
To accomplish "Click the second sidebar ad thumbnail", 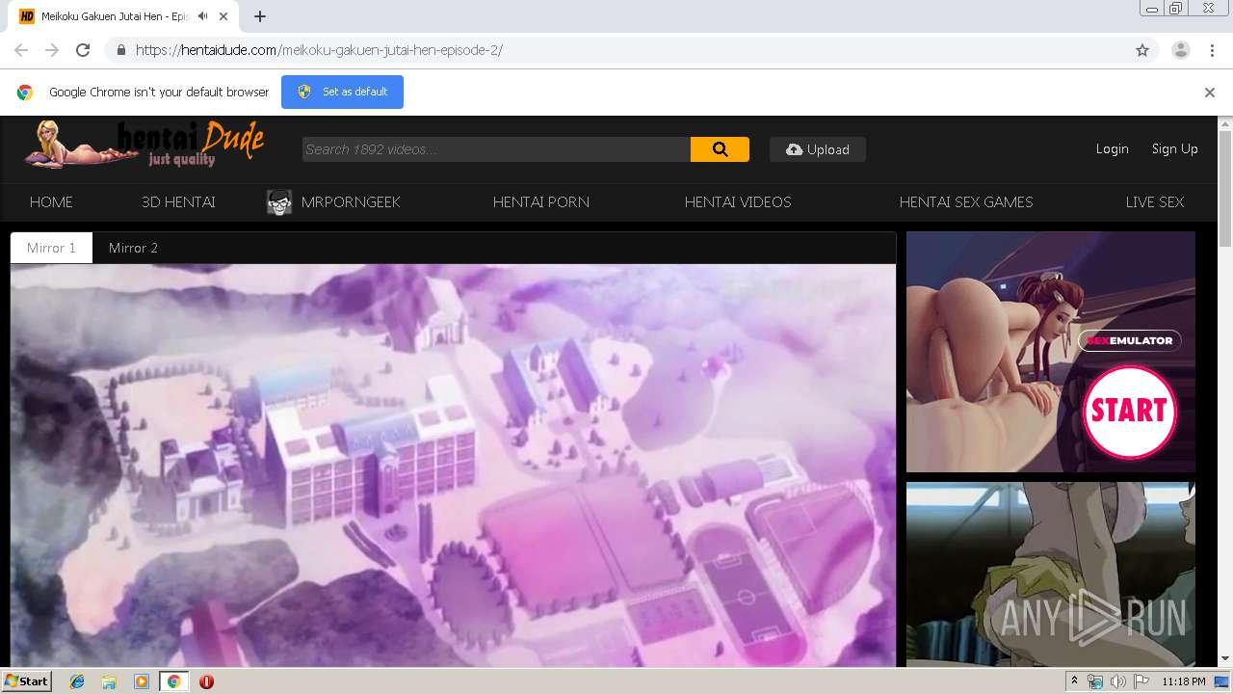I will (1051, 574).
